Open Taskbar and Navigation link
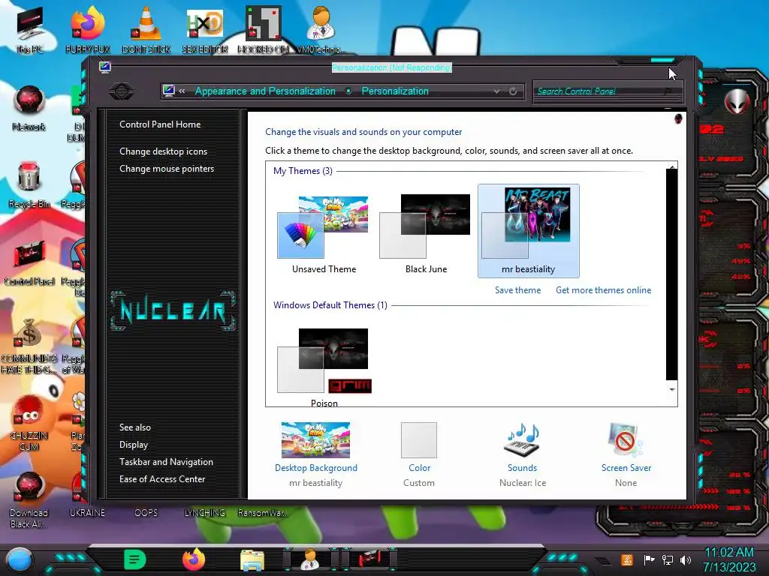This screenshot has width=769, height=576. coord(166,462)
